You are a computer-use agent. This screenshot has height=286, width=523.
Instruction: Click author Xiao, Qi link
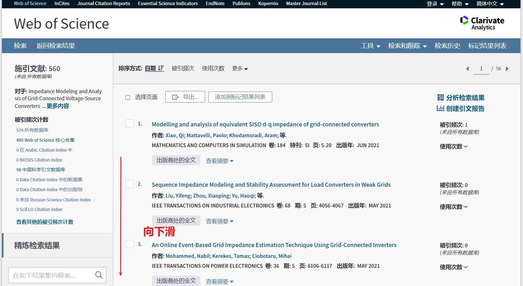point(175,135)
